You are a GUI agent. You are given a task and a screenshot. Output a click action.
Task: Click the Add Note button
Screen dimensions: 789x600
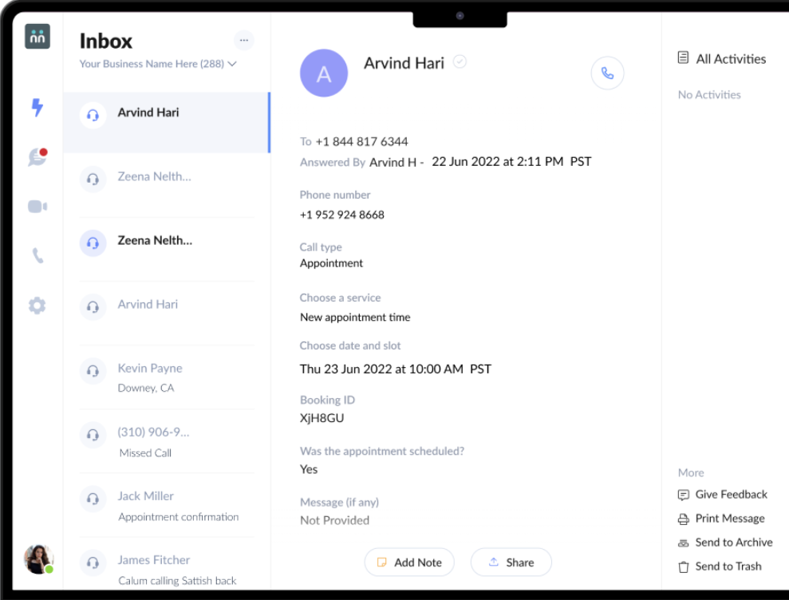coord(409,562)
